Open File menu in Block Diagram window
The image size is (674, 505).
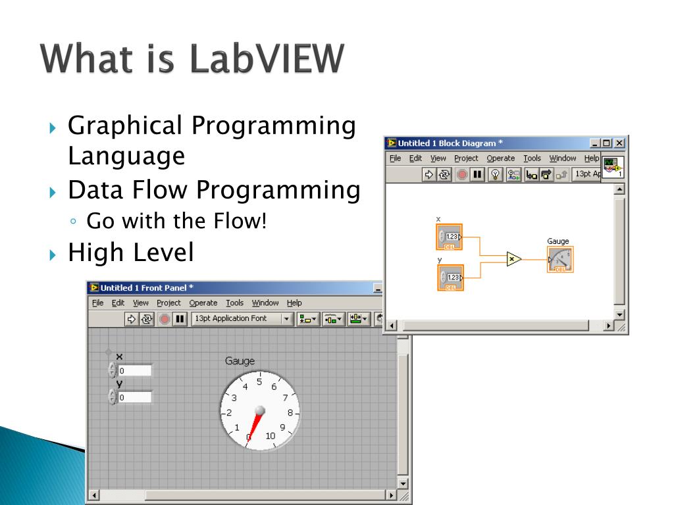click(x=395, y=158)
